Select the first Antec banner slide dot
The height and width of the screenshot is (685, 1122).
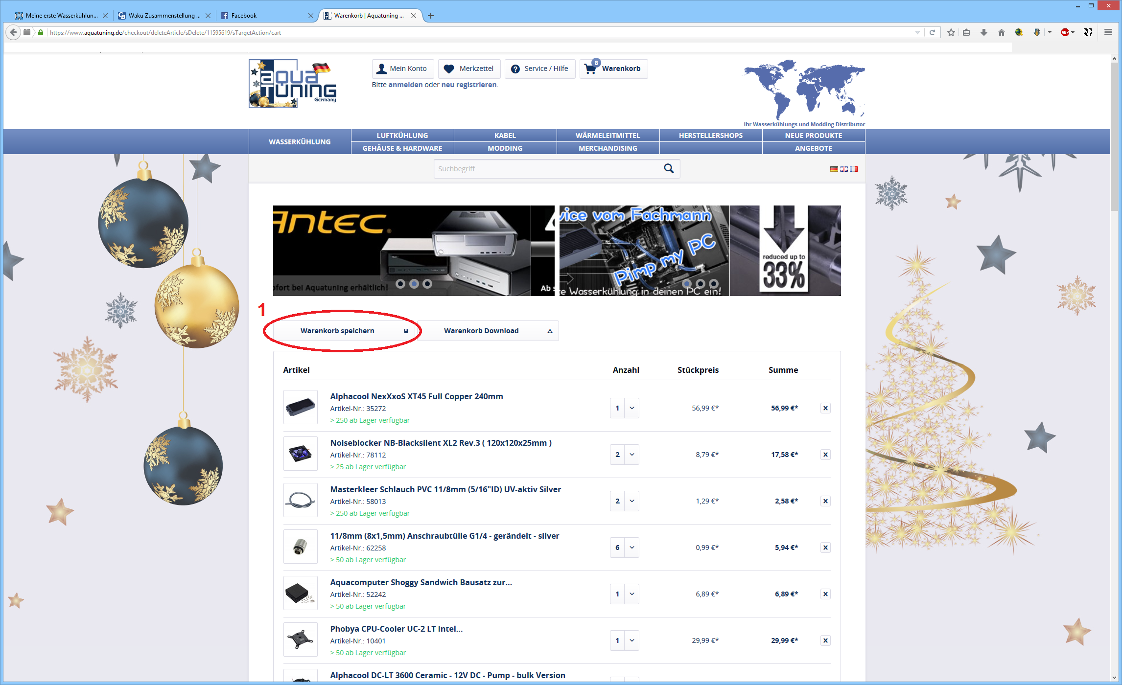pyautogui.click(x=400, y=284)
